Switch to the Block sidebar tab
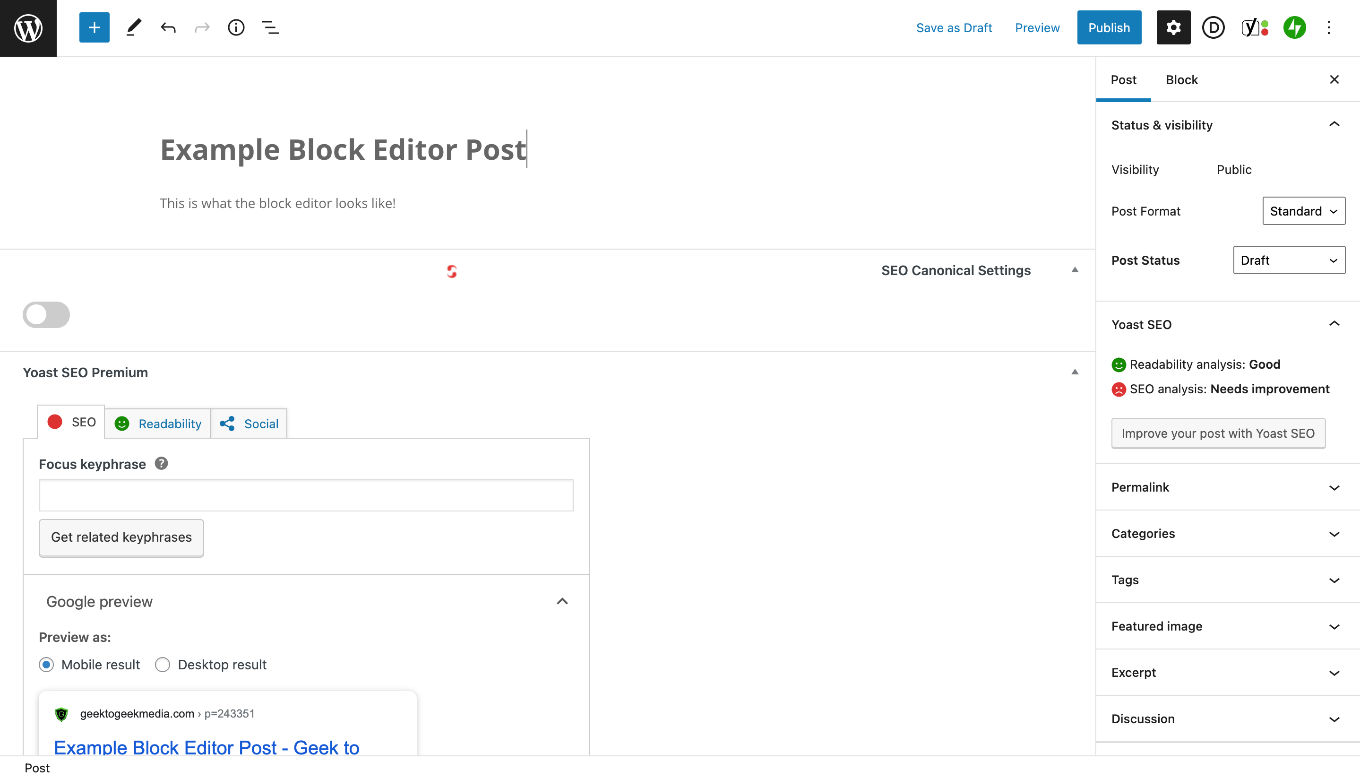This screenshot has height=779, width=1360. click(1181, 80)
